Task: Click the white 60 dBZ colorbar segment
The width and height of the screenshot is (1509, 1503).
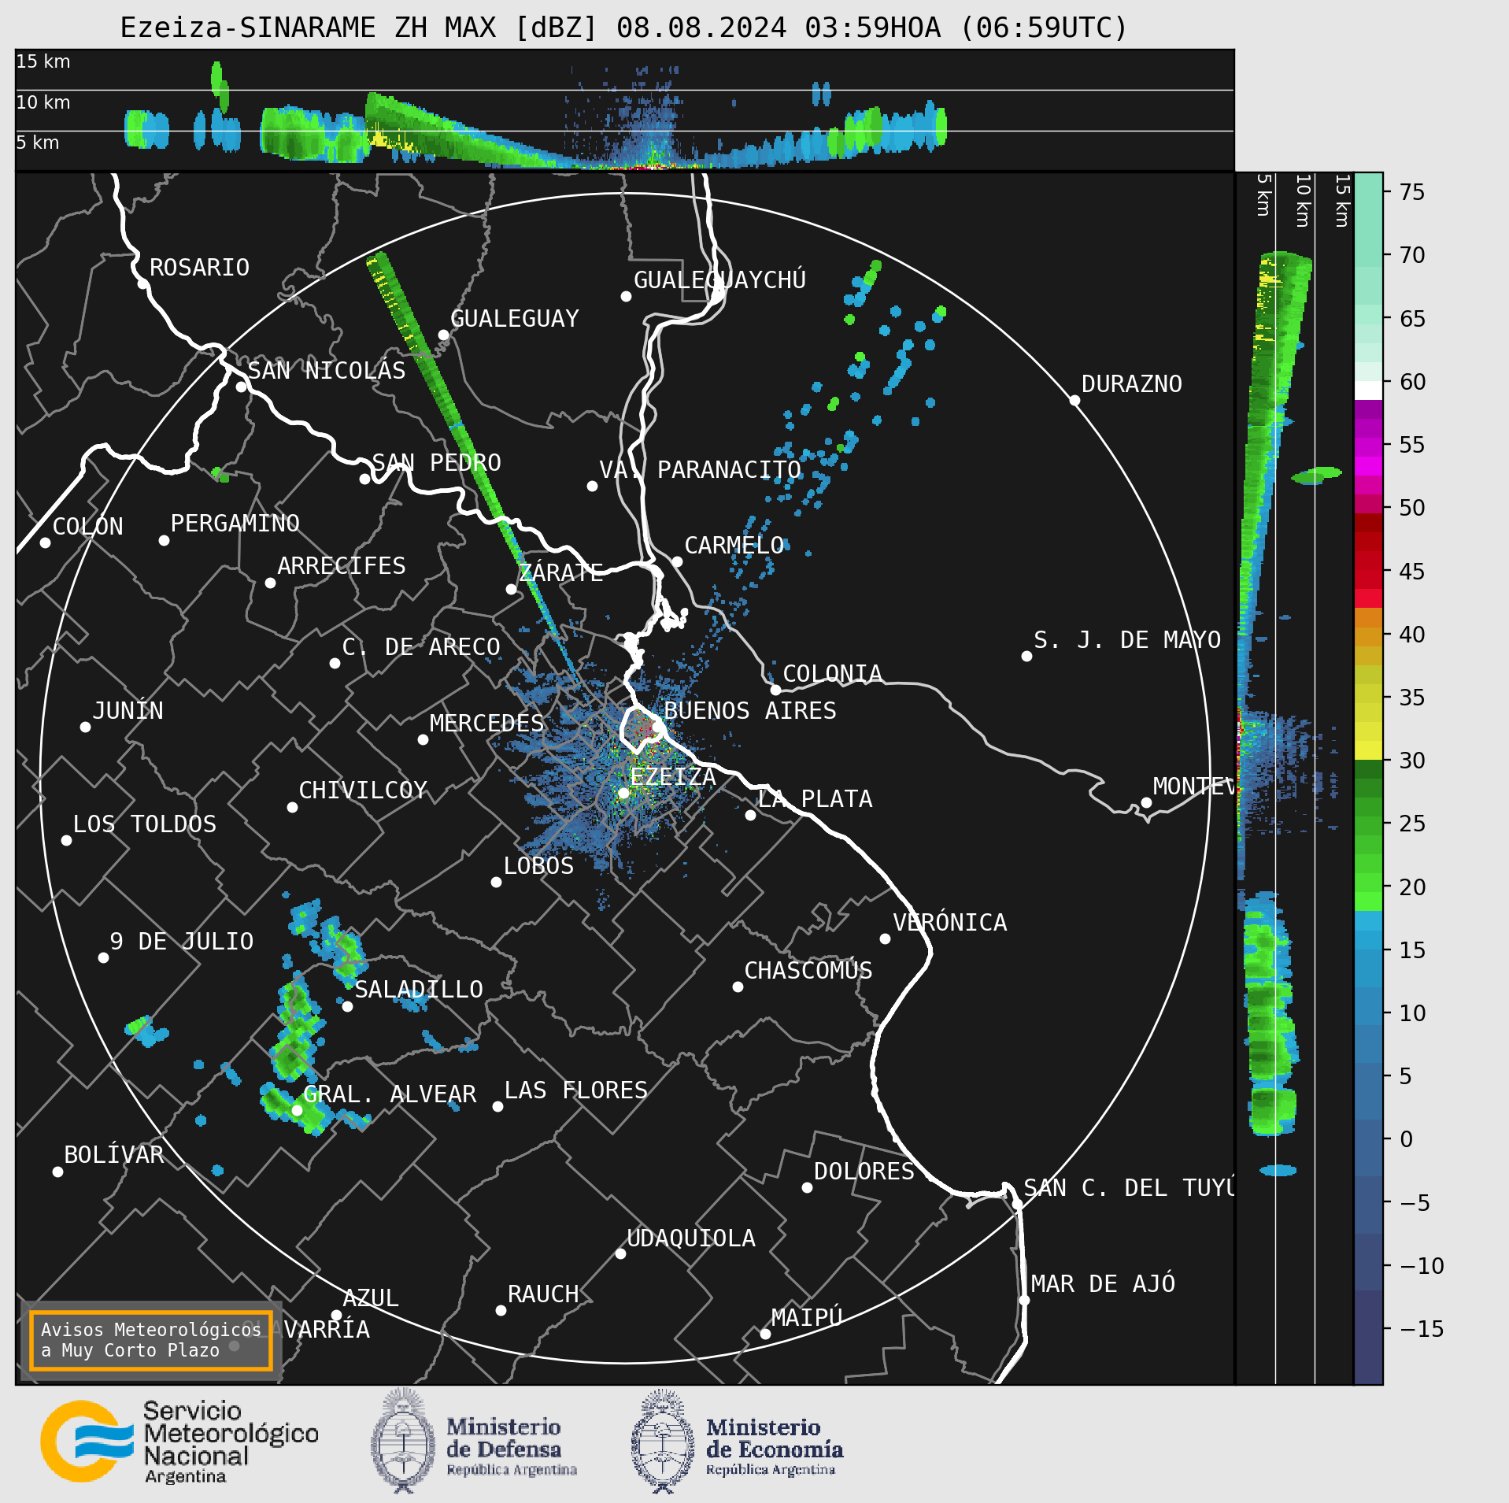Action: pos(1368,391)
